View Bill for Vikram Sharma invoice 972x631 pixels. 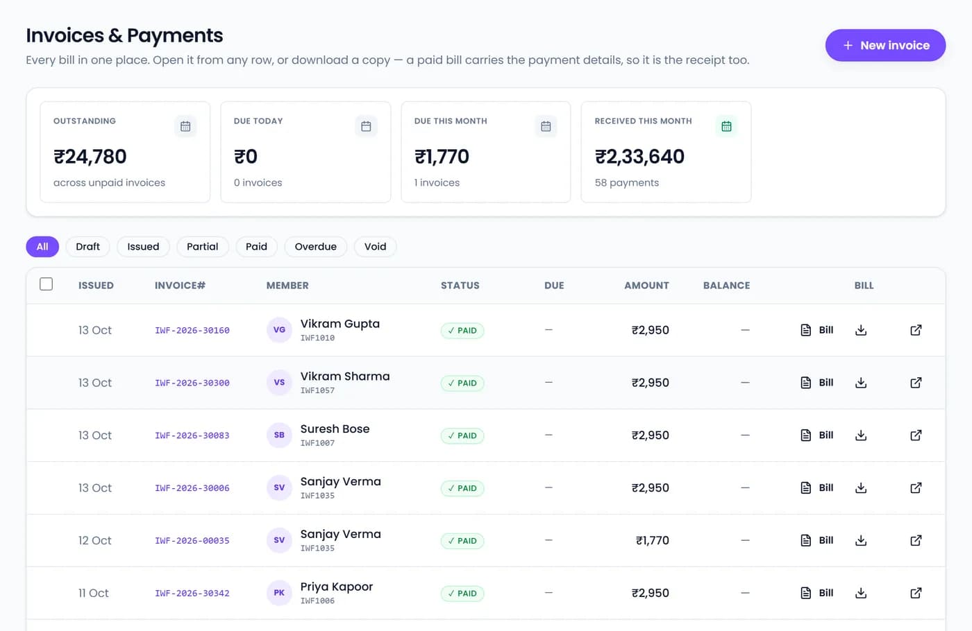coord(816,383)
